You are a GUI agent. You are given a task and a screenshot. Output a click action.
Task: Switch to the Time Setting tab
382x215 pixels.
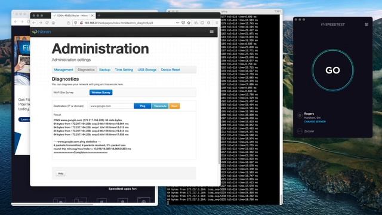tap(124, 70)
